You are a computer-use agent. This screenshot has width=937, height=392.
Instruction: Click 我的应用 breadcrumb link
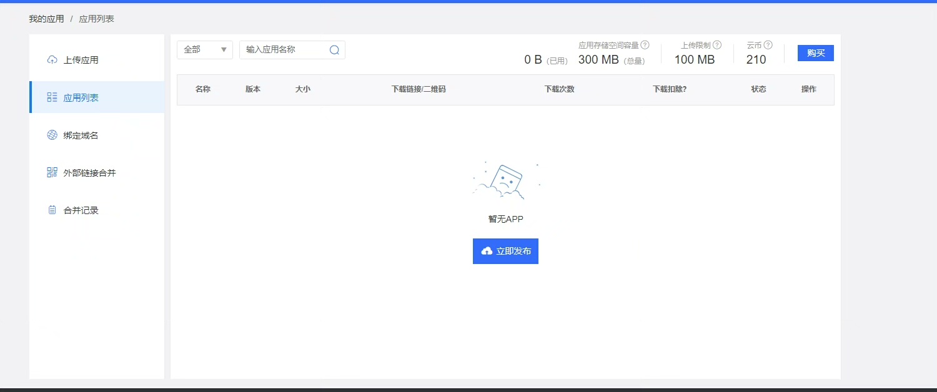point(46,19)
